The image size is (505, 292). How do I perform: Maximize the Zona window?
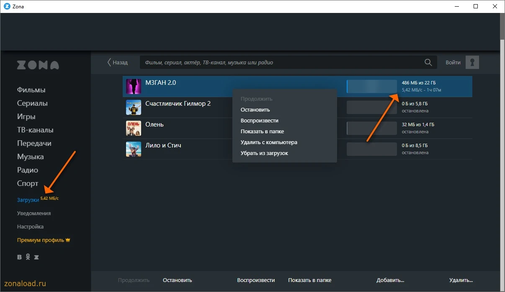point(476,6)
